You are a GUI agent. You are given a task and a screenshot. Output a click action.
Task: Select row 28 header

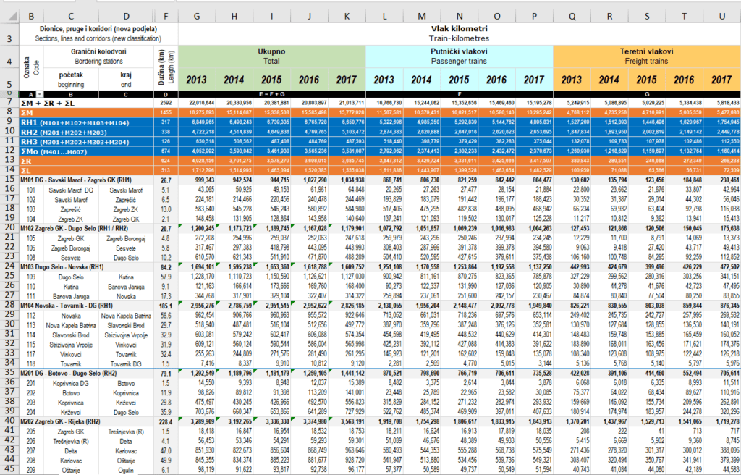tap(9, 306)
